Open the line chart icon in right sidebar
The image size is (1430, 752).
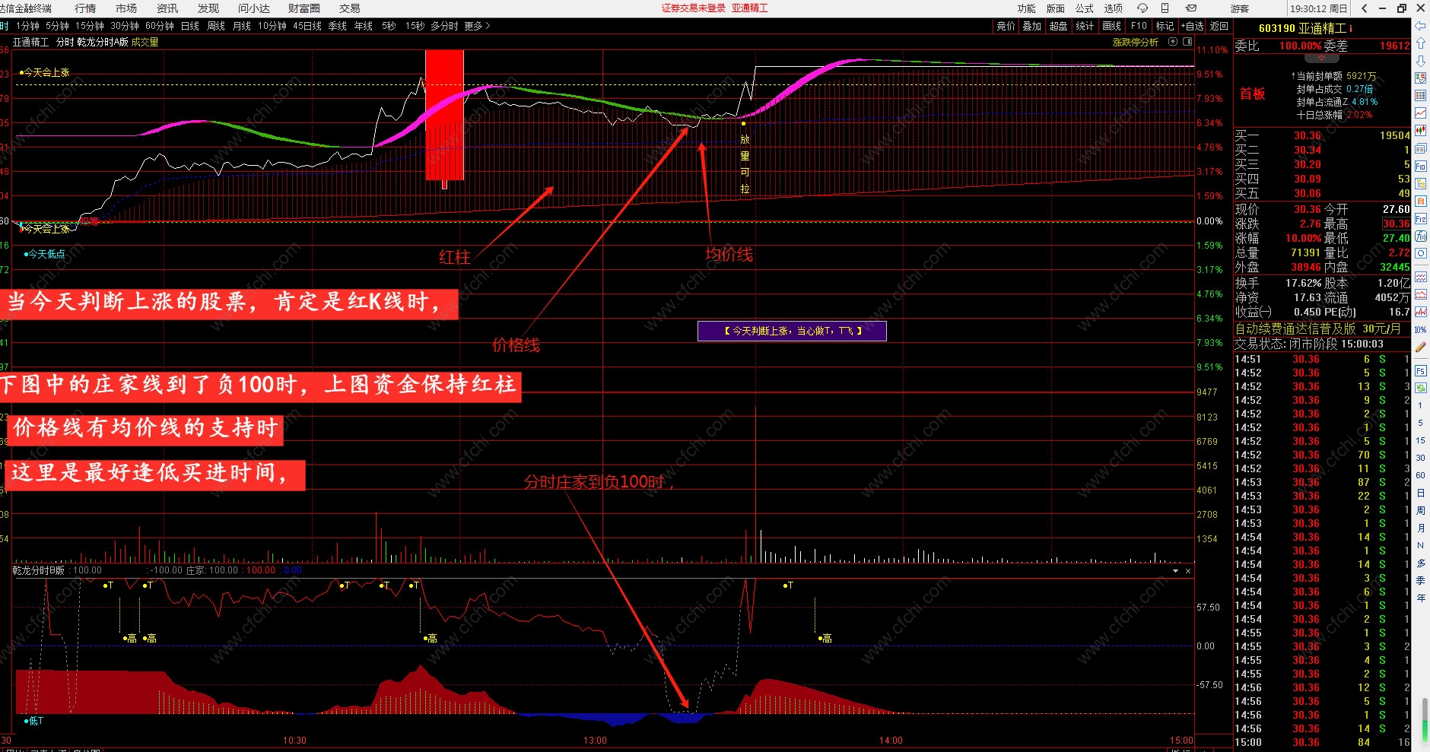[x=1420, y=113]
